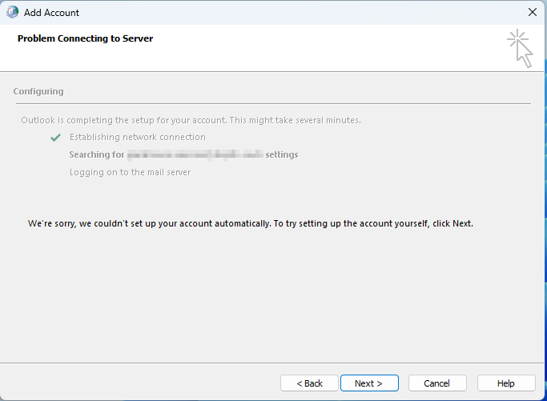Click the green checkmark beside Establishing network connection
547x401 pixels.
click(x=56, y=138)
